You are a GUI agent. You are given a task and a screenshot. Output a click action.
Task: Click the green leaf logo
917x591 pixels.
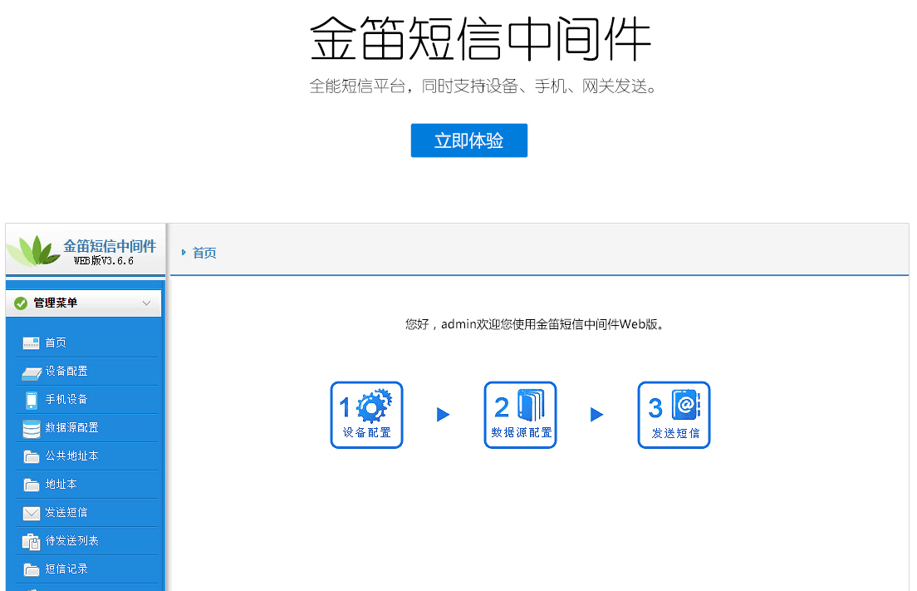point(33,250)
